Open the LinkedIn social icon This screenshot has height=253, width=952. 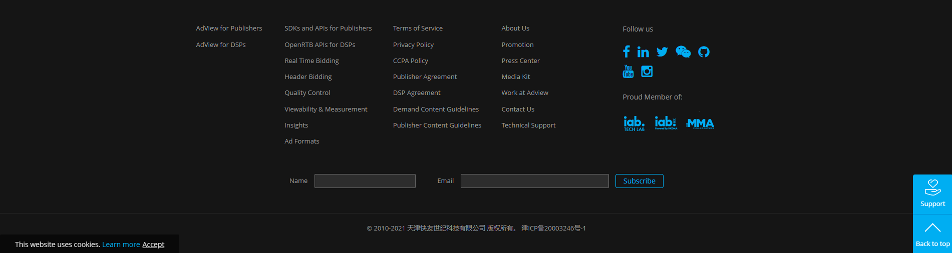pos(643,52)
